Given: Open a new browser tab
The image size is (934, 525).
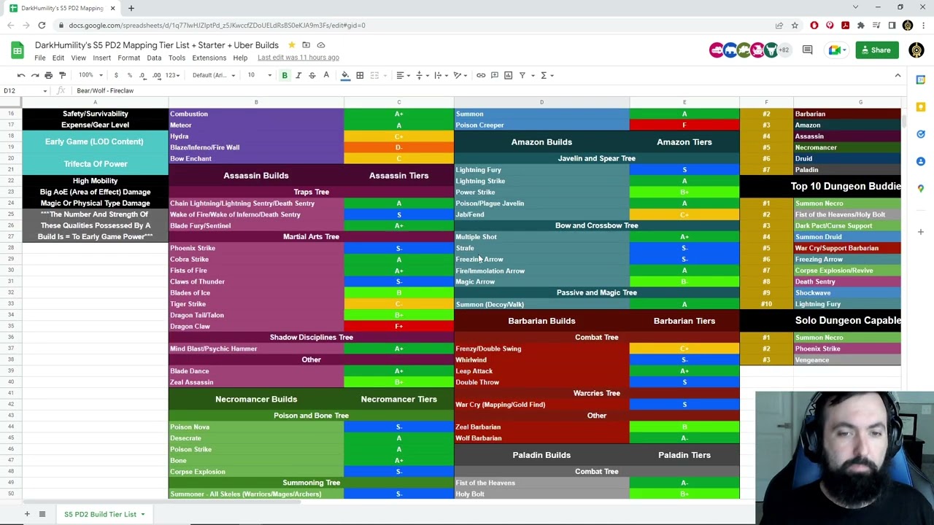Looking at the screenshot, I should click(x=131, y=8).
